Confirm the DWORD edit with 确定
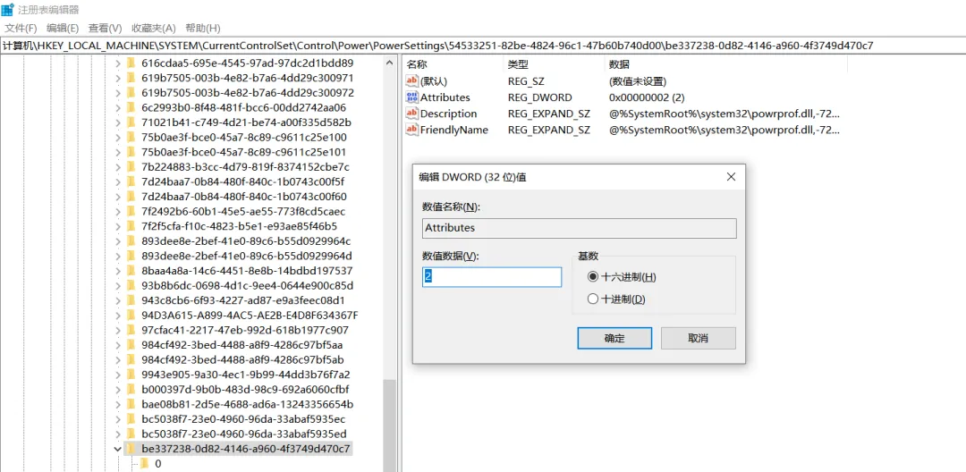The width and height of the screenshot is (966, 472). [614, 338]
